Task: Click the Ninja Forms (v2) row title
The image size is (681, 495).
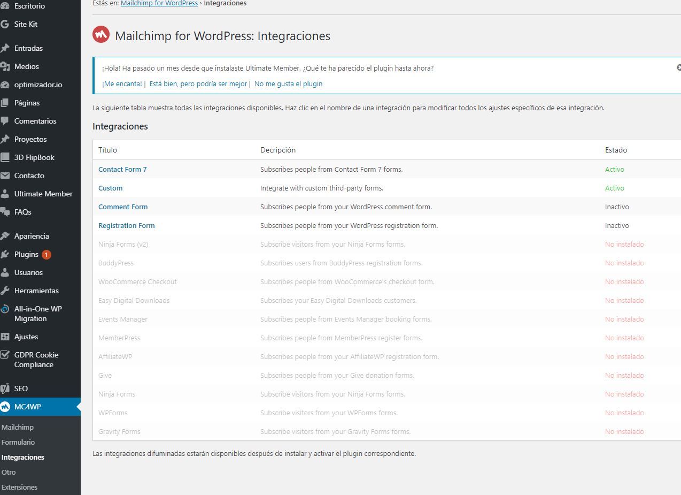Action: coord(123,244)
